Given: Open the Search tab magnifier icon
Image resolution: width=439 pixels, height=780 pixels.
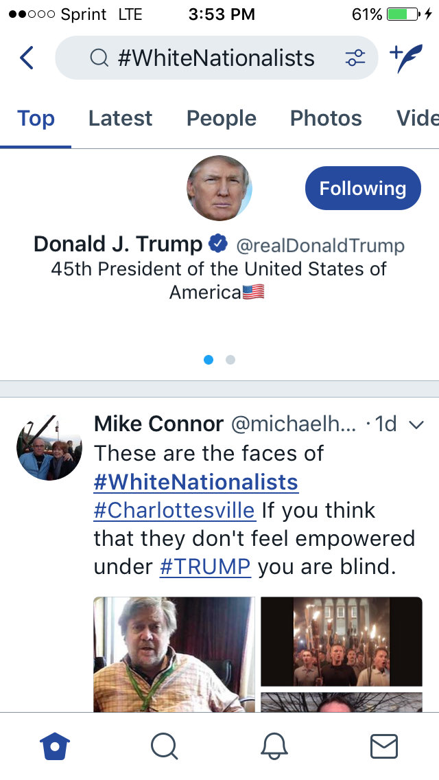Looking at the screenshot, I should 165,746.
